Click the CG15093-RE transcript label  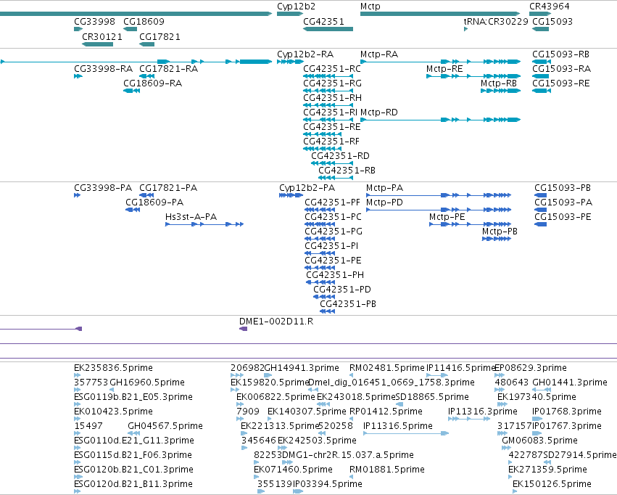coord(561,83)
